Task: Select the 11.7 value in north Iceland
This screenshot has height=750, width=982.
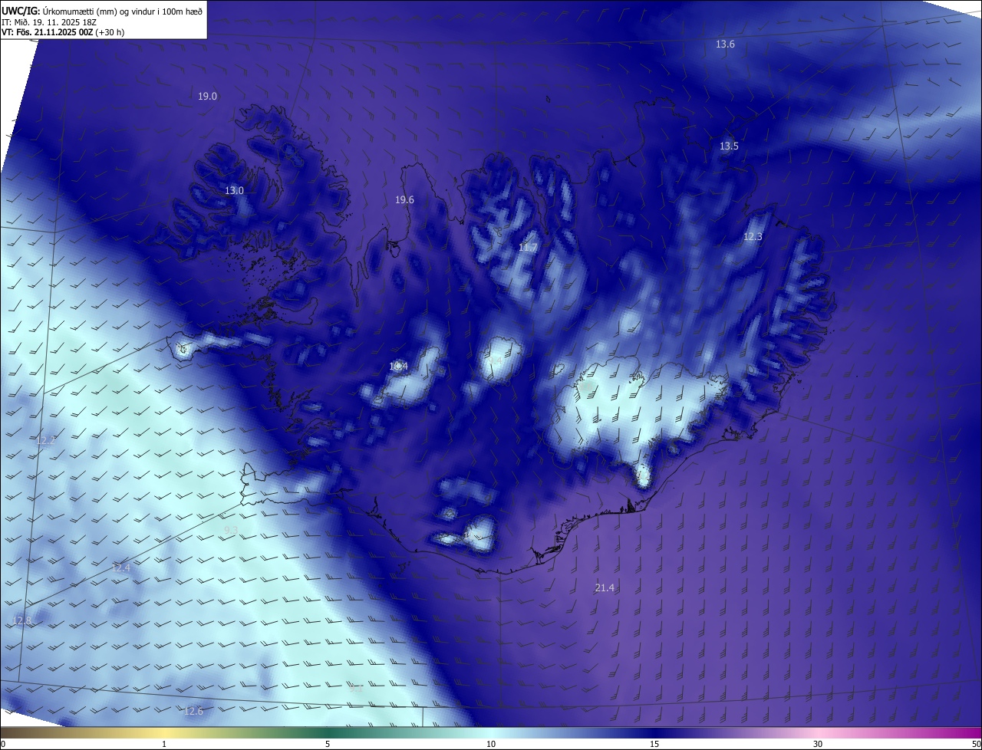Action: [x=528, y=248]
